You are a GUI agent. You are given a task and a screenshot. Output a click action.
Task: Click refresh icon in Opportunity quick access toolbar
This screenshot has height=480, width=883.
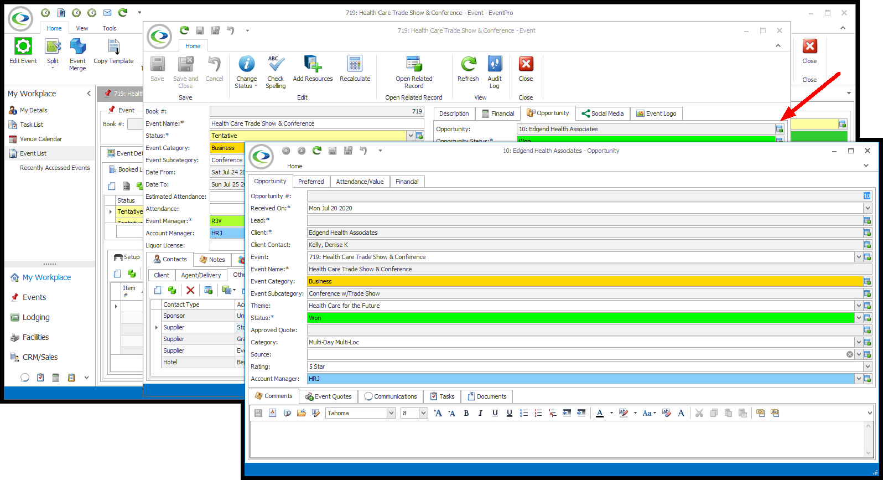click(x=317, y=151)
